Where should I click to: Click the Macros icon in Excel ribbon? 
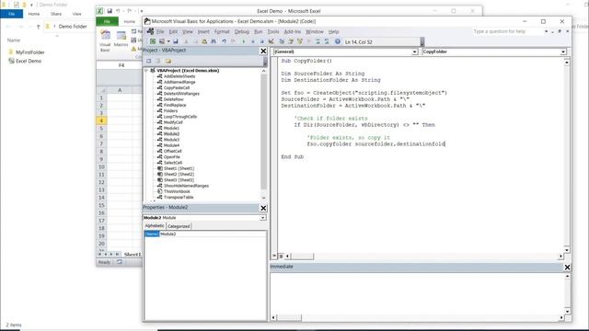[x=121, y=39]
